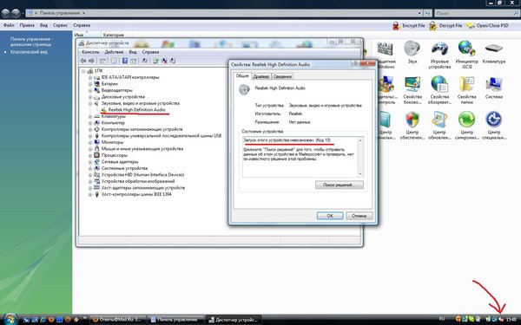
Task: Click the Encrypt File toolbar button
Action: (x=409, y=25)
